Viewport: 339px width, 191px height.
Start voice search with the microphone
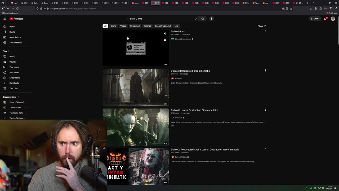(211, 19)
